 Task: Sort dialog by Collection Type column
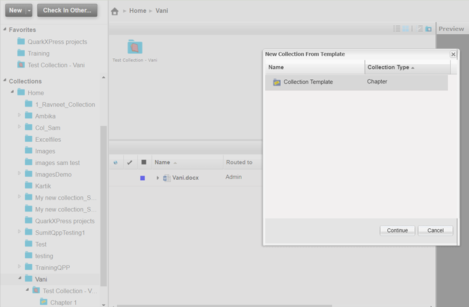pos(408,67)
